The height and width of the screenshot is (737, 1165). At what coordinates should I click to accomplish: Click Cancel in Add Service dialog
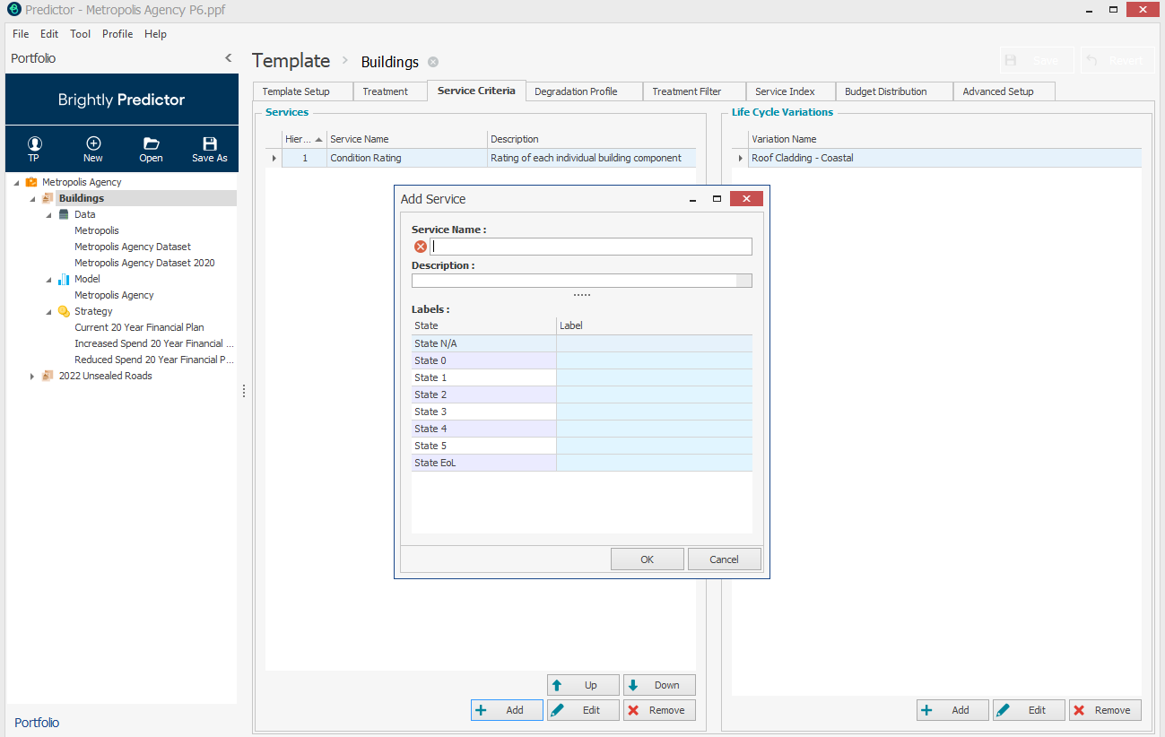pyautogui.click(x=724, y=559)
